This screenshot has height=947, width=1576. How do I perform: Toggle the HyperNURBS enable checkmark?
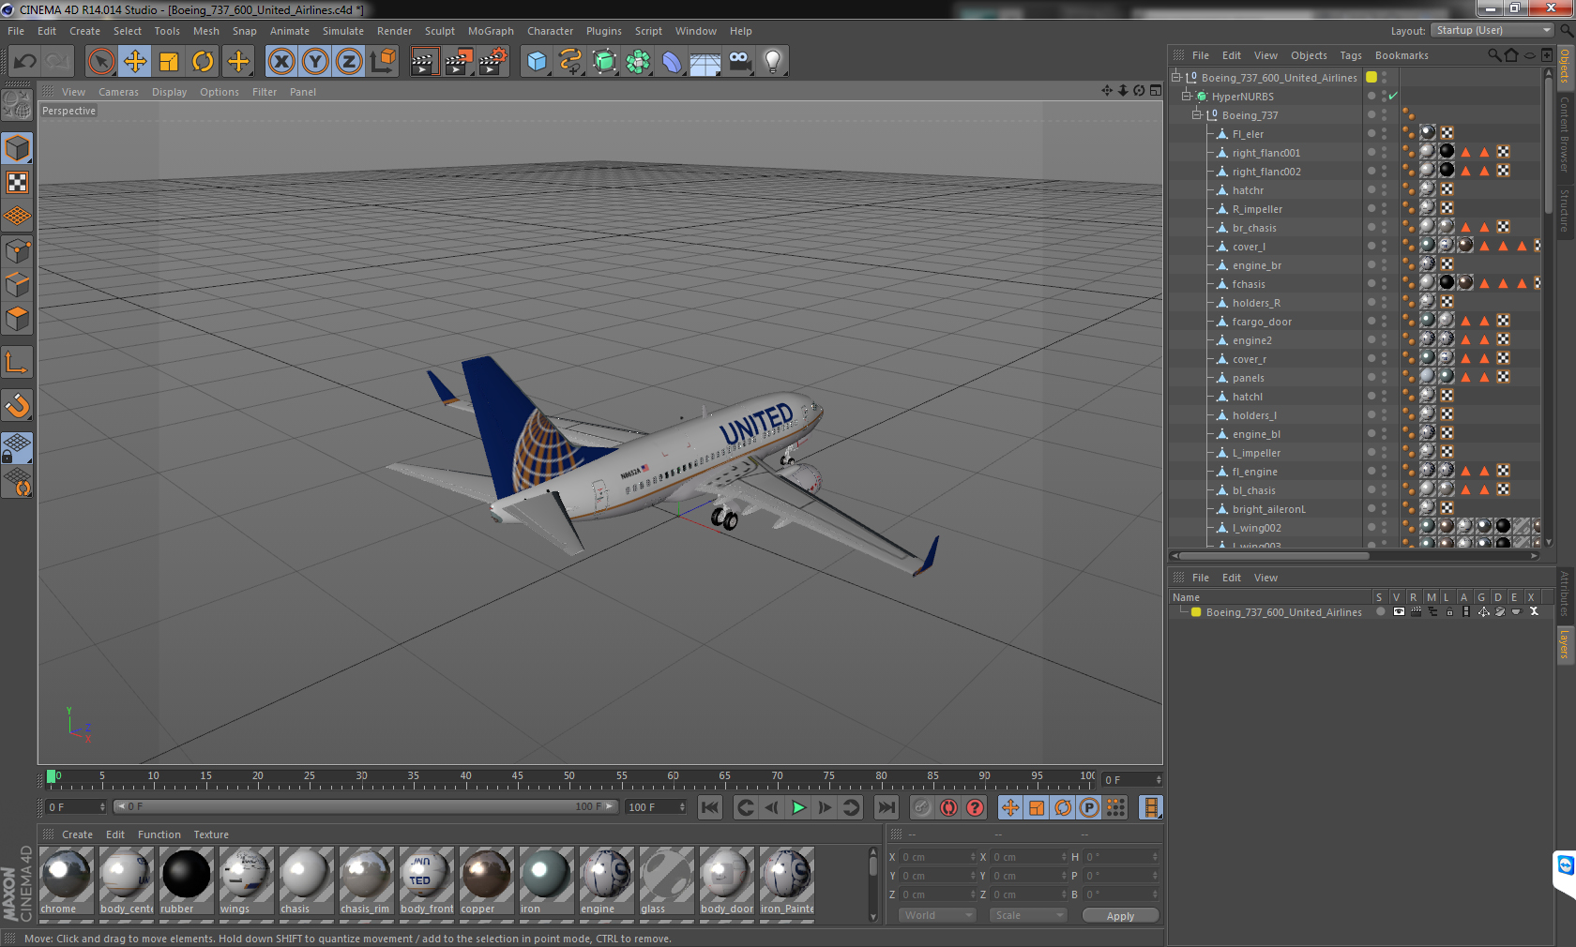point(1393,96)
